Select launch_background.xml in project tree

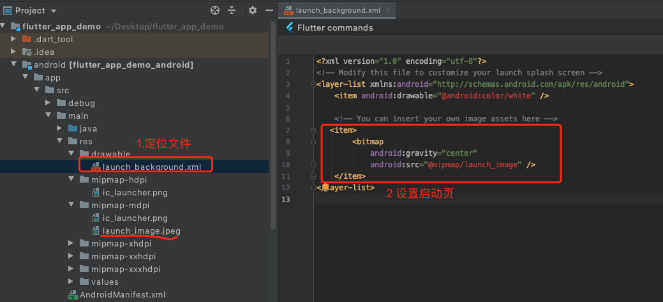[152, 167]
